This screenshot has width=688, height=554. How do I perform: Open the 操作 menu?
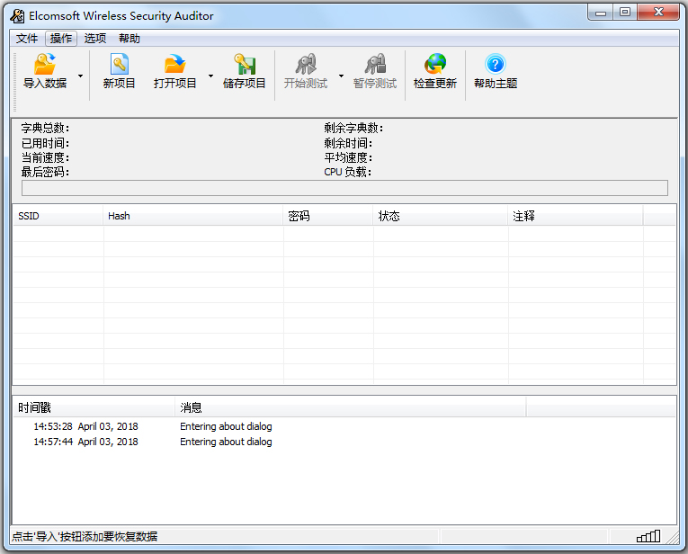pos(61,39)
